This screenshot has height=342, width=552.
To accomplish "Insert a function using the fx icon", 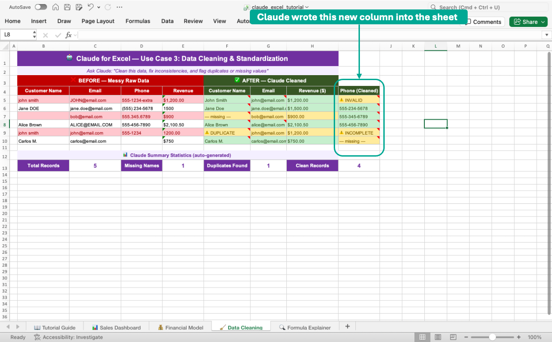I will pyautogui.click(x=68, y=34).
